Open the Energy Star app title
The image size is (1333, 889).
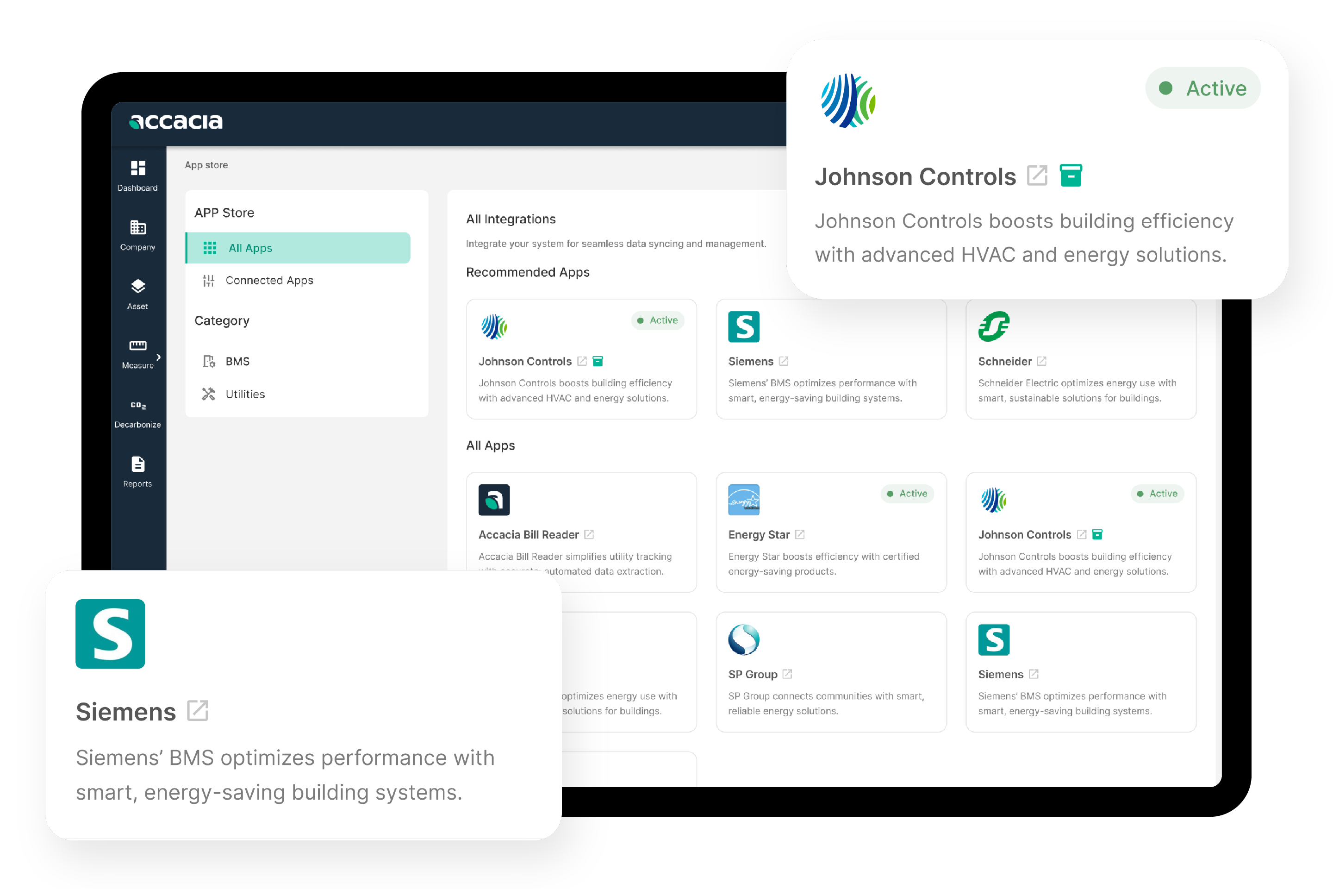pos(759,535)
